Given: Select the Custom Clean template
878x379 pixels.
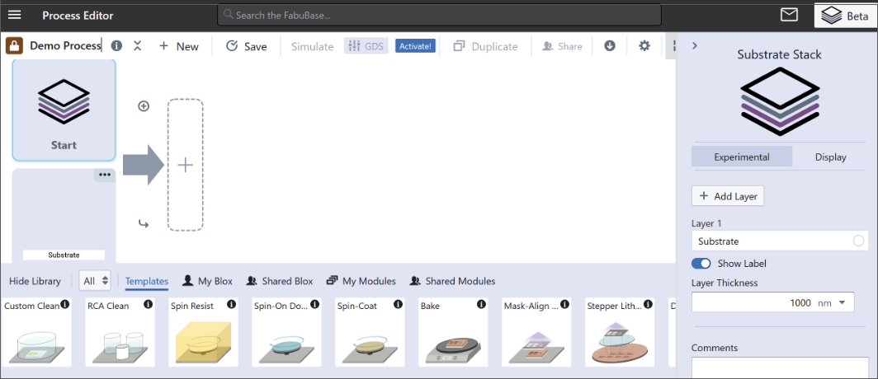Looking at the screenshot, I should click(37, 332).
